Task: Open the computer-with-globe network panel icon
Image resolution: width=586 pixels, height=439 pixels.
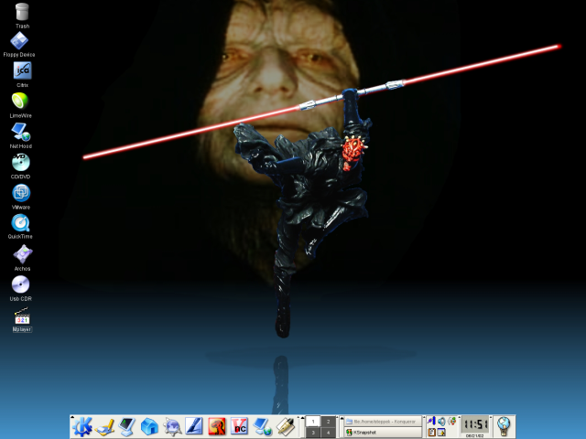Action: tap(263, 427)
